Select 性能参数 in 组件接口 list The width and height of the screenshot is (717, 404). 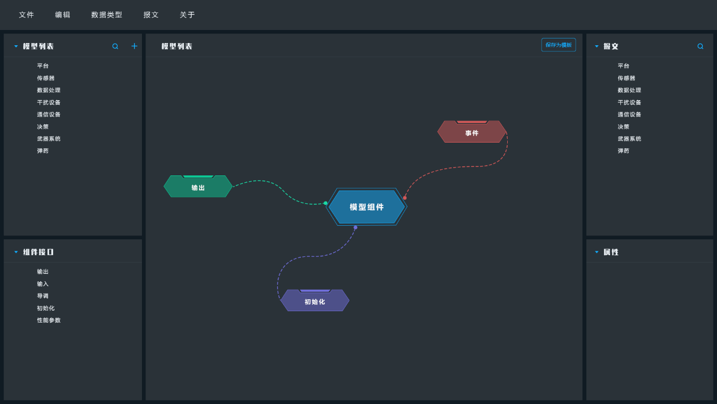tap(49, 320)
